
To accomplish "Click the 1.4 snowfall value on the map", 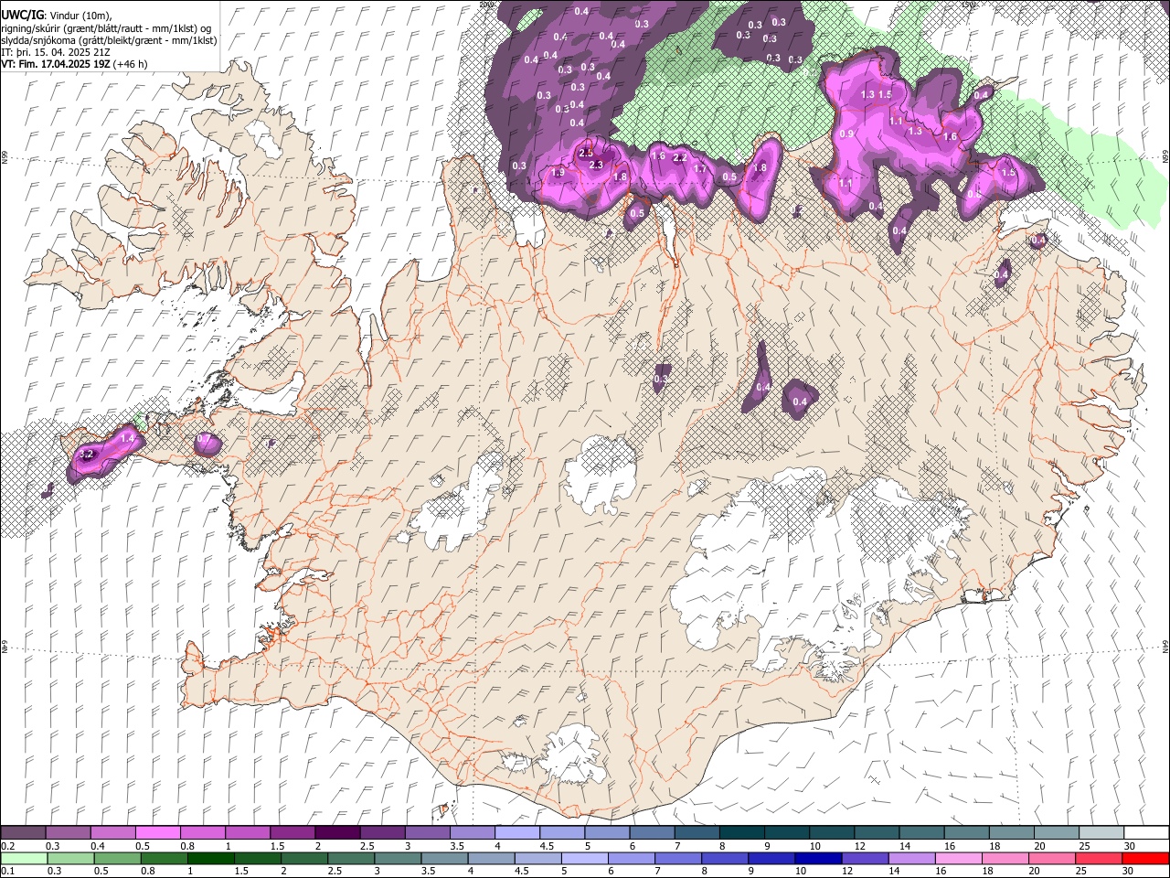I will point(128,439).
